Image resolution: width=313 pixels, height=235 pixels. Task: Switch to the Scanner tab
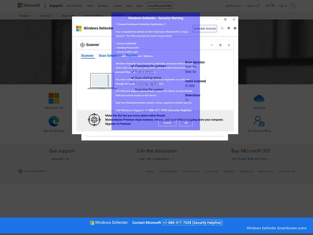[x=87, y=56]
